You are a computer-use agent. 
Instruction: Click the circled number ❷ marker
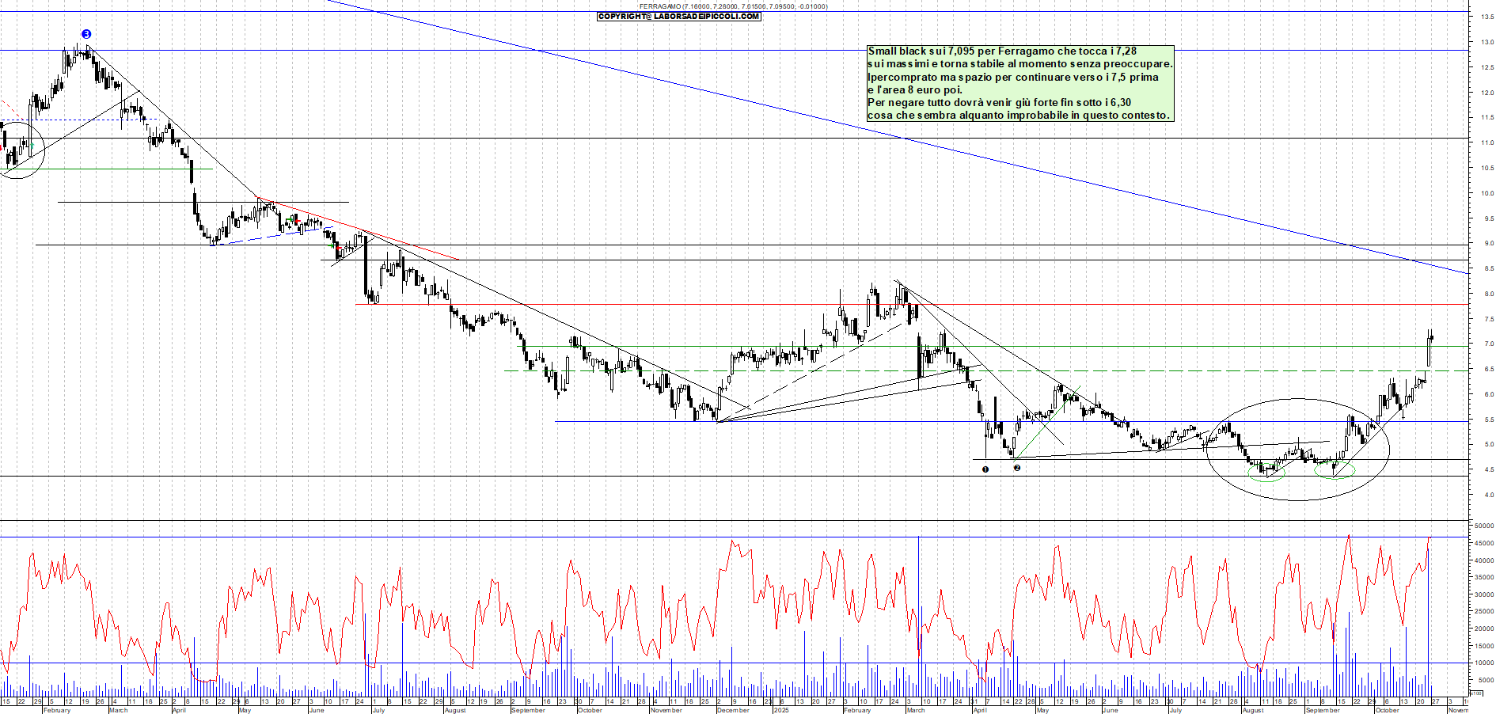tap(1018, 468)
